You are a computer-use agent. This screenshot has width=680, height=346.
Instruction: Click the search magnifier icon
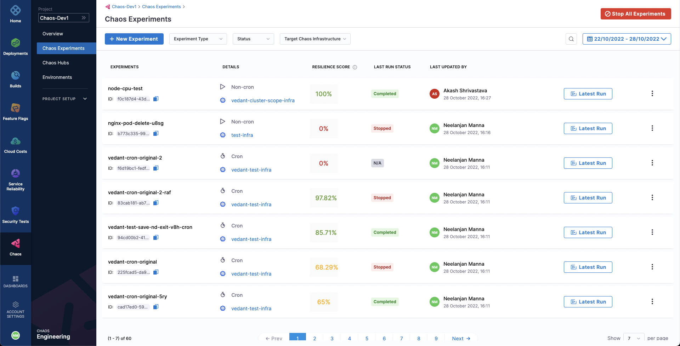[x=571, y=39]
